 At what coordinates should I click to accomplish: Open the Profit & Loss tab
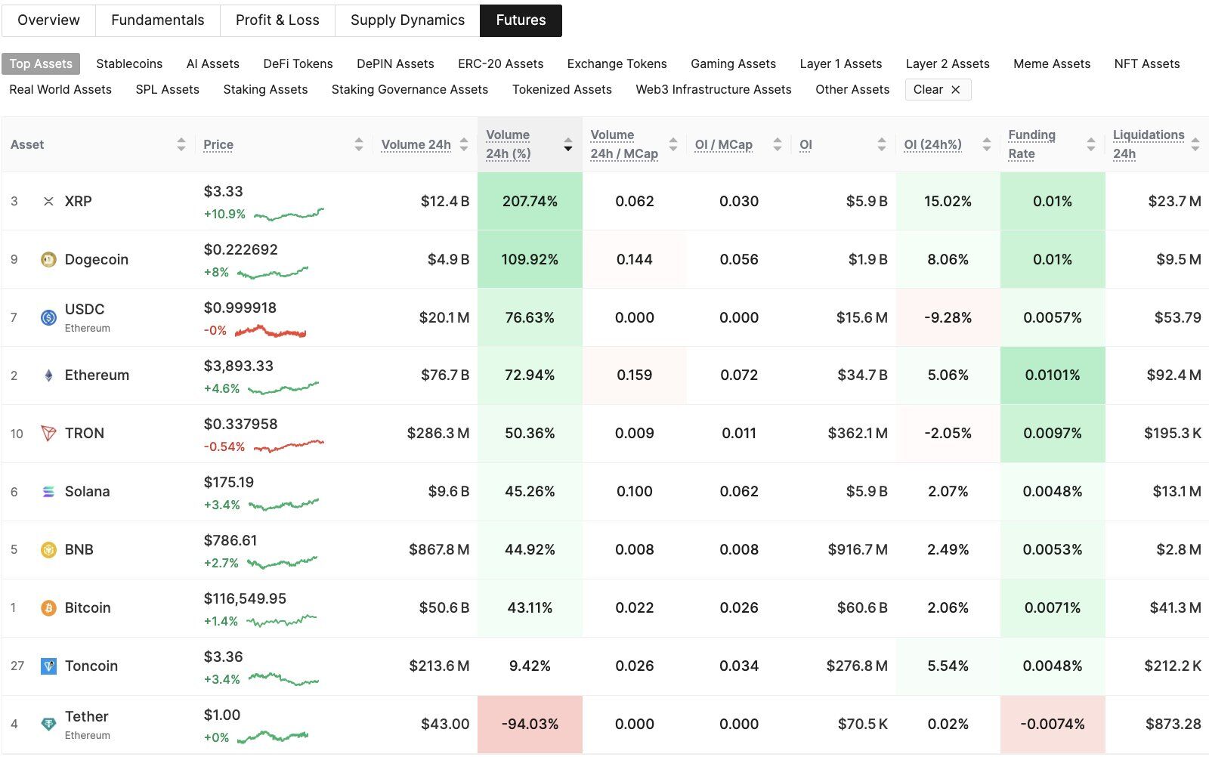click(x=277, y=20)
